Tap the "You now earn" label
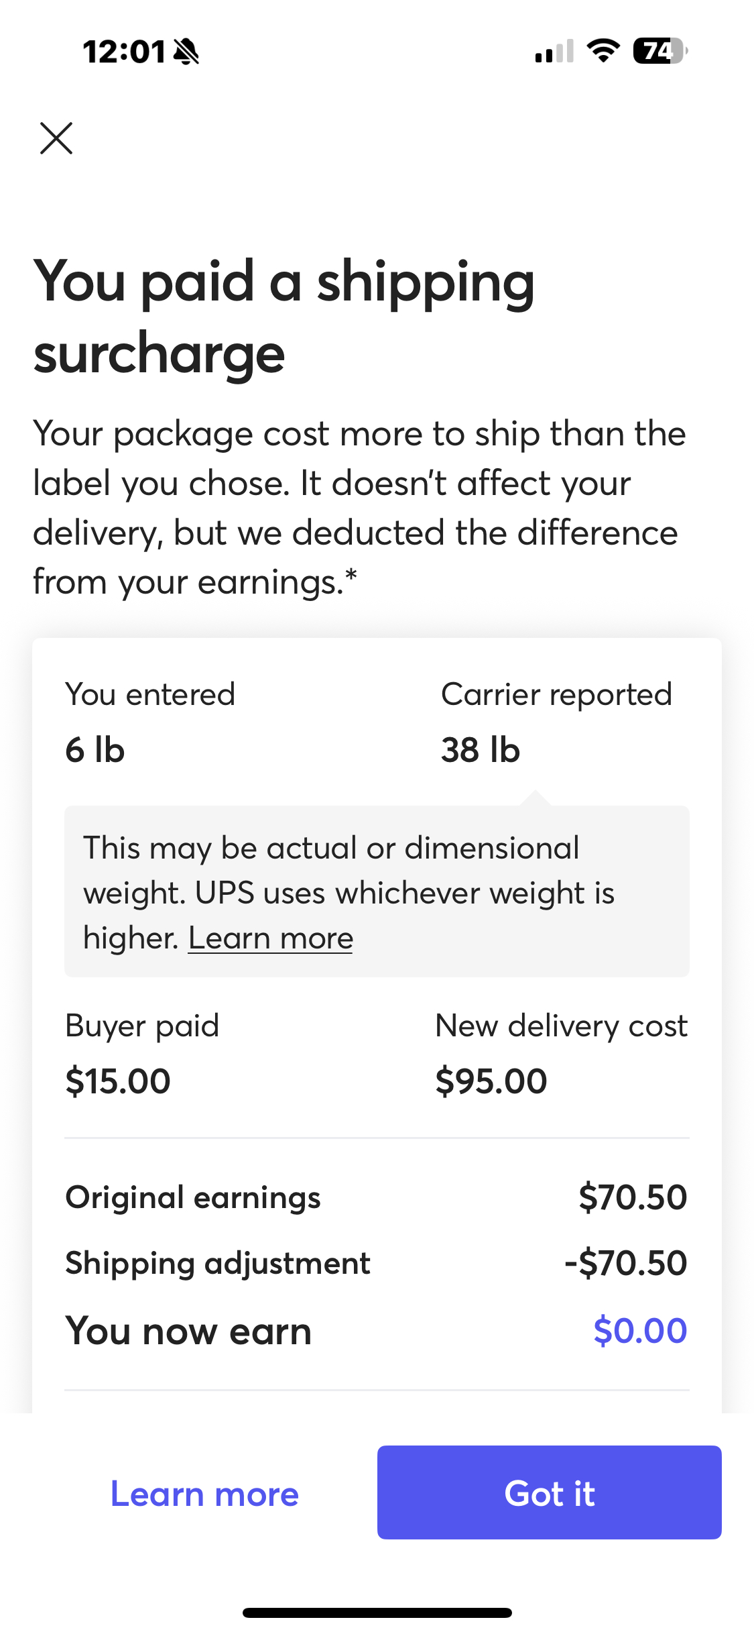 coord(188,1331)
